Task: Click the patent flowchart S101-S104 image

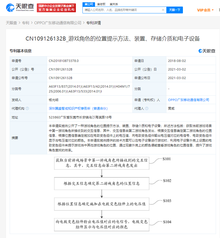Action: [x=113, y=194]
